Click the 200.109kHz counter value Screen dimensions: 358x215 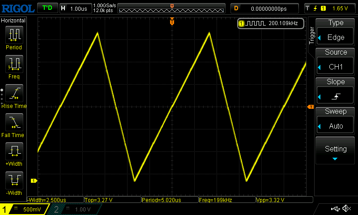[283, 23]
